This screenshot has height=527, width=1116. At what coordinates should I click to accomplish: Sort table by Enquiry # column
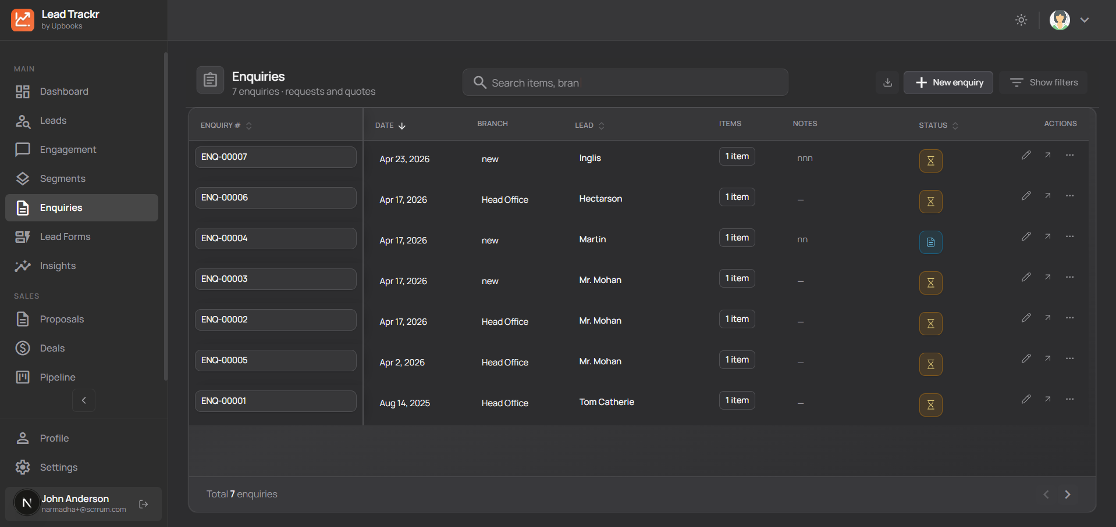[226, 126]
